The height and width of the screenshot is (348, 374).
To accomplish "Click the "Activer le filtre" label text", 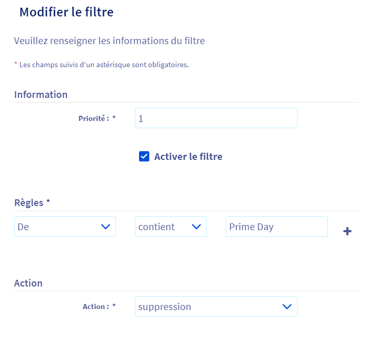I will [x=188, y=156].
